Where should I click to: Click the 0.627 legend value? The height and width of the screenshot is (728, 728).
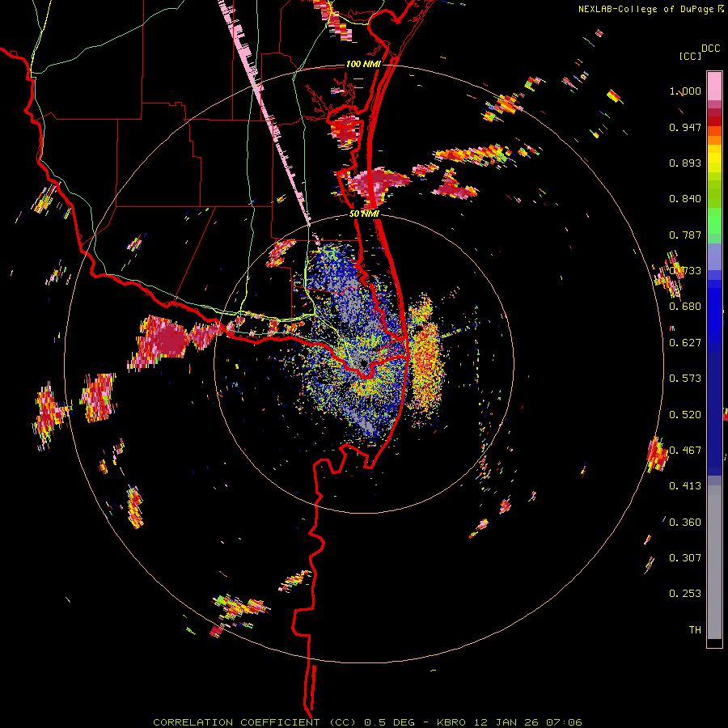(x=685, y=343)
